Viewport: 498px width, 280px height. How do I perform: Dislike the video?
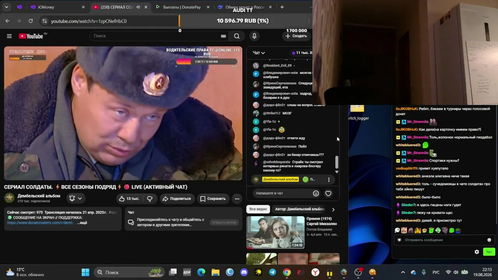(x=150, y=199)
